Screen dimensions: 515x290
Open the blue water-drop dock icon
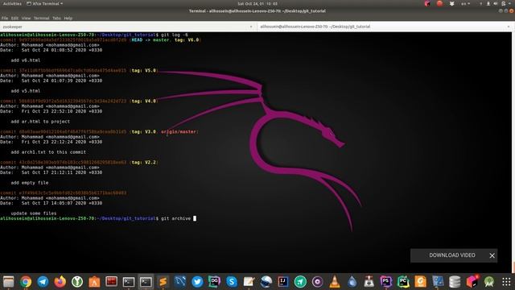[352, 282]
